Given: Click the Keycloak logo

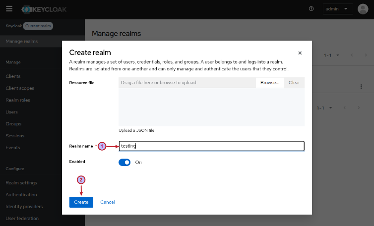Looking at the screenshot, I should (45, 9).
